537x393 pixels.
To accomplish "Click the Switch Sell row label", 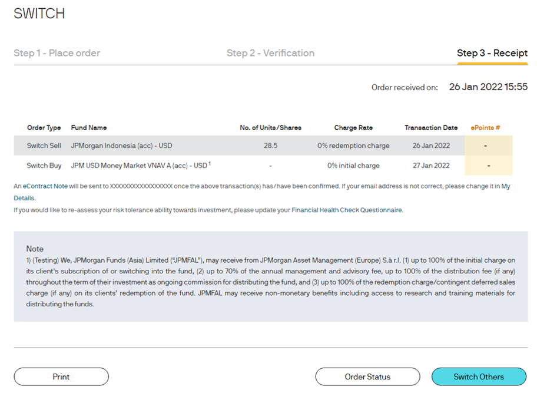I will coord(44,146).
